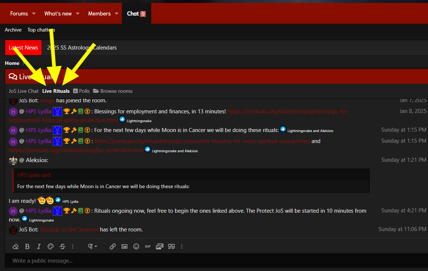Switch to the JoS Live Chat room tab

(23, 91)
